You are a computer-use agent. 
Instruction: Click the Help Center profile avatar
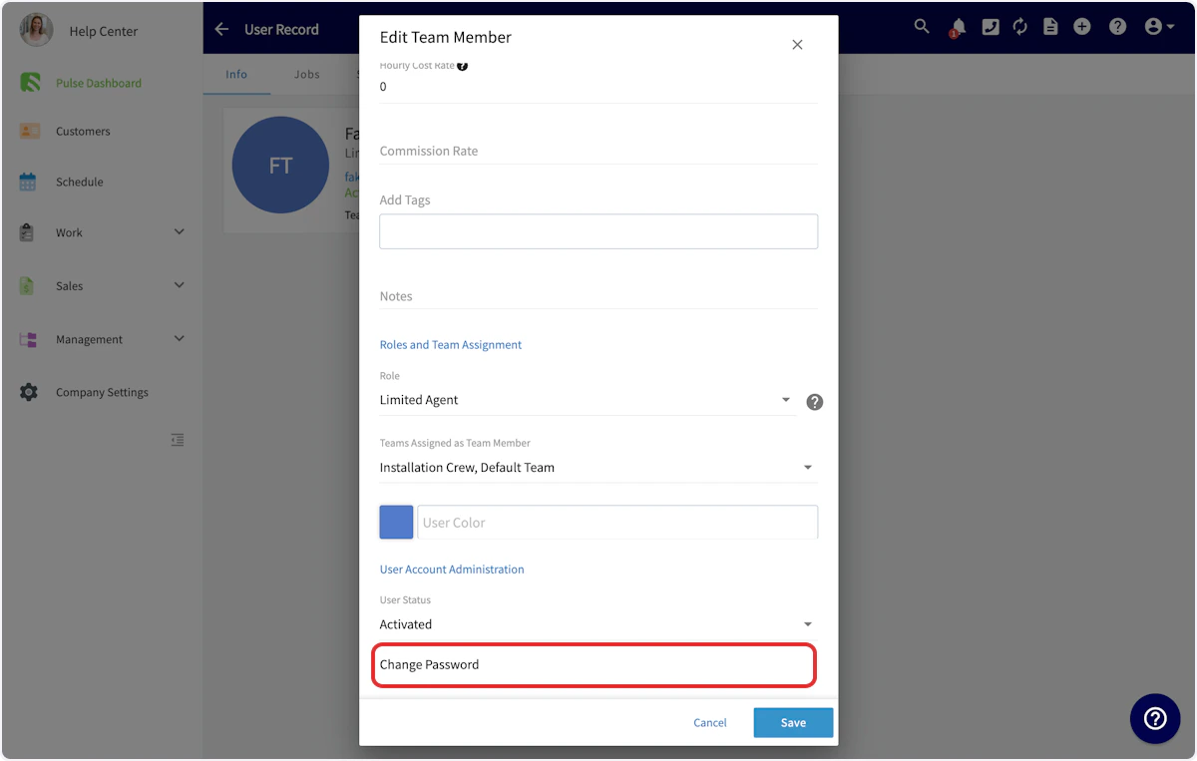tap(37, 30)
